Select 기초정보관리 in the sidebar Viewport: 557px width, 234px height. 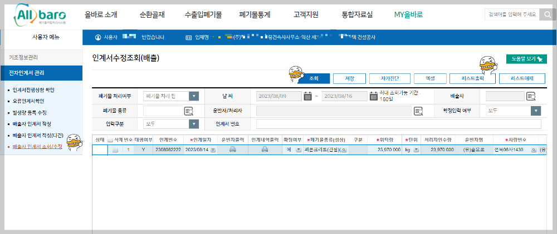click(x=41, y=57)
